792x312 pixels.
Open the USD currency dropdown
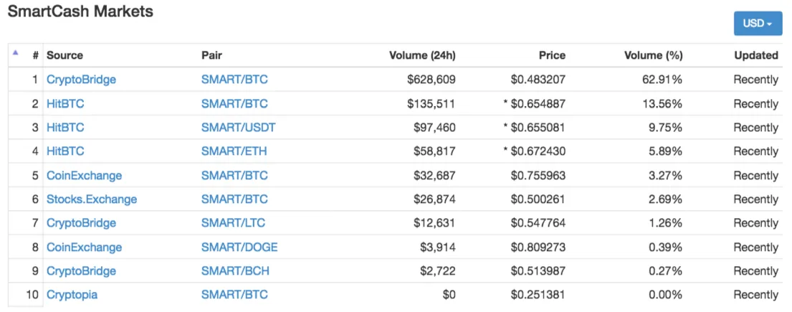pyautogui.click(x=758, y=24)
